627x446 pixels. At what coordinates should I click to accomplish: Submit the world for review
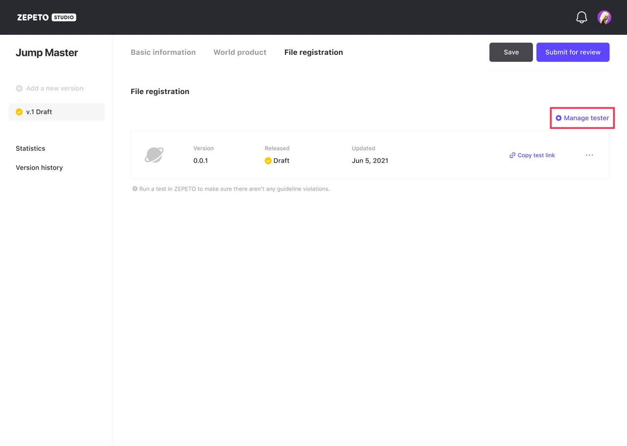pos(573,52)
